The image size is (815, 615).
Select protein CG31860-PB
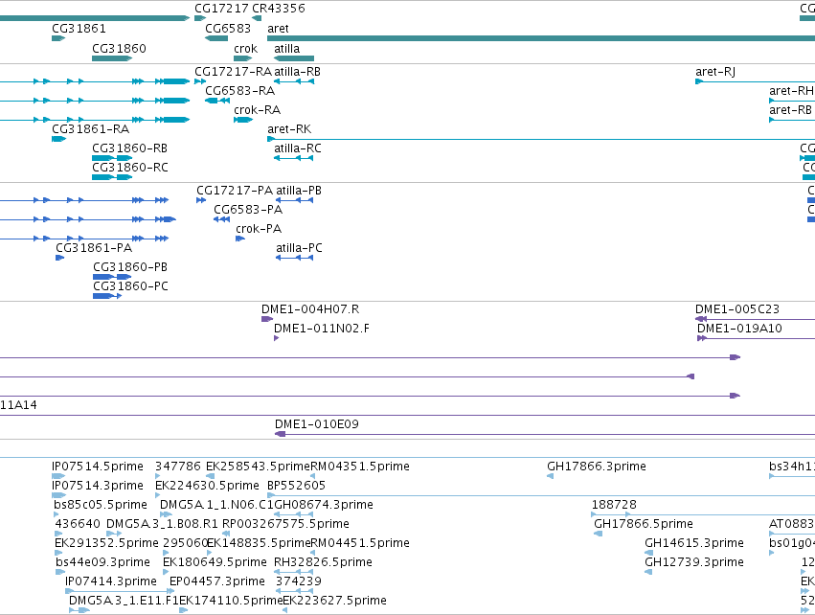[112, 277]
